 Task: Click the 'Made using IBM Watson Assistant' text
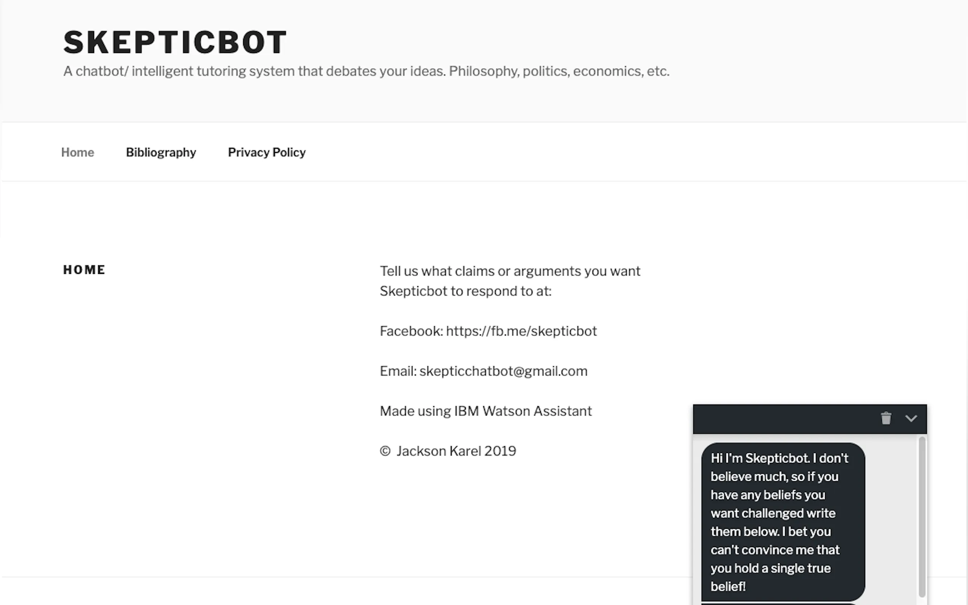tap(486, 411)
